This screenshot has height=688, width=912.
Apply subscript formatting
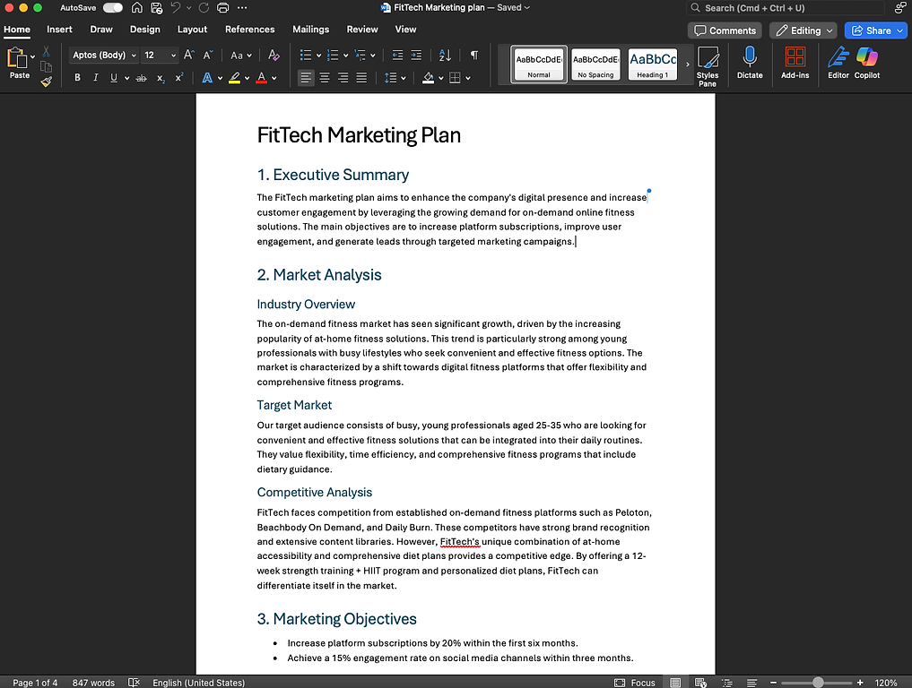click(x=161, y=78)
